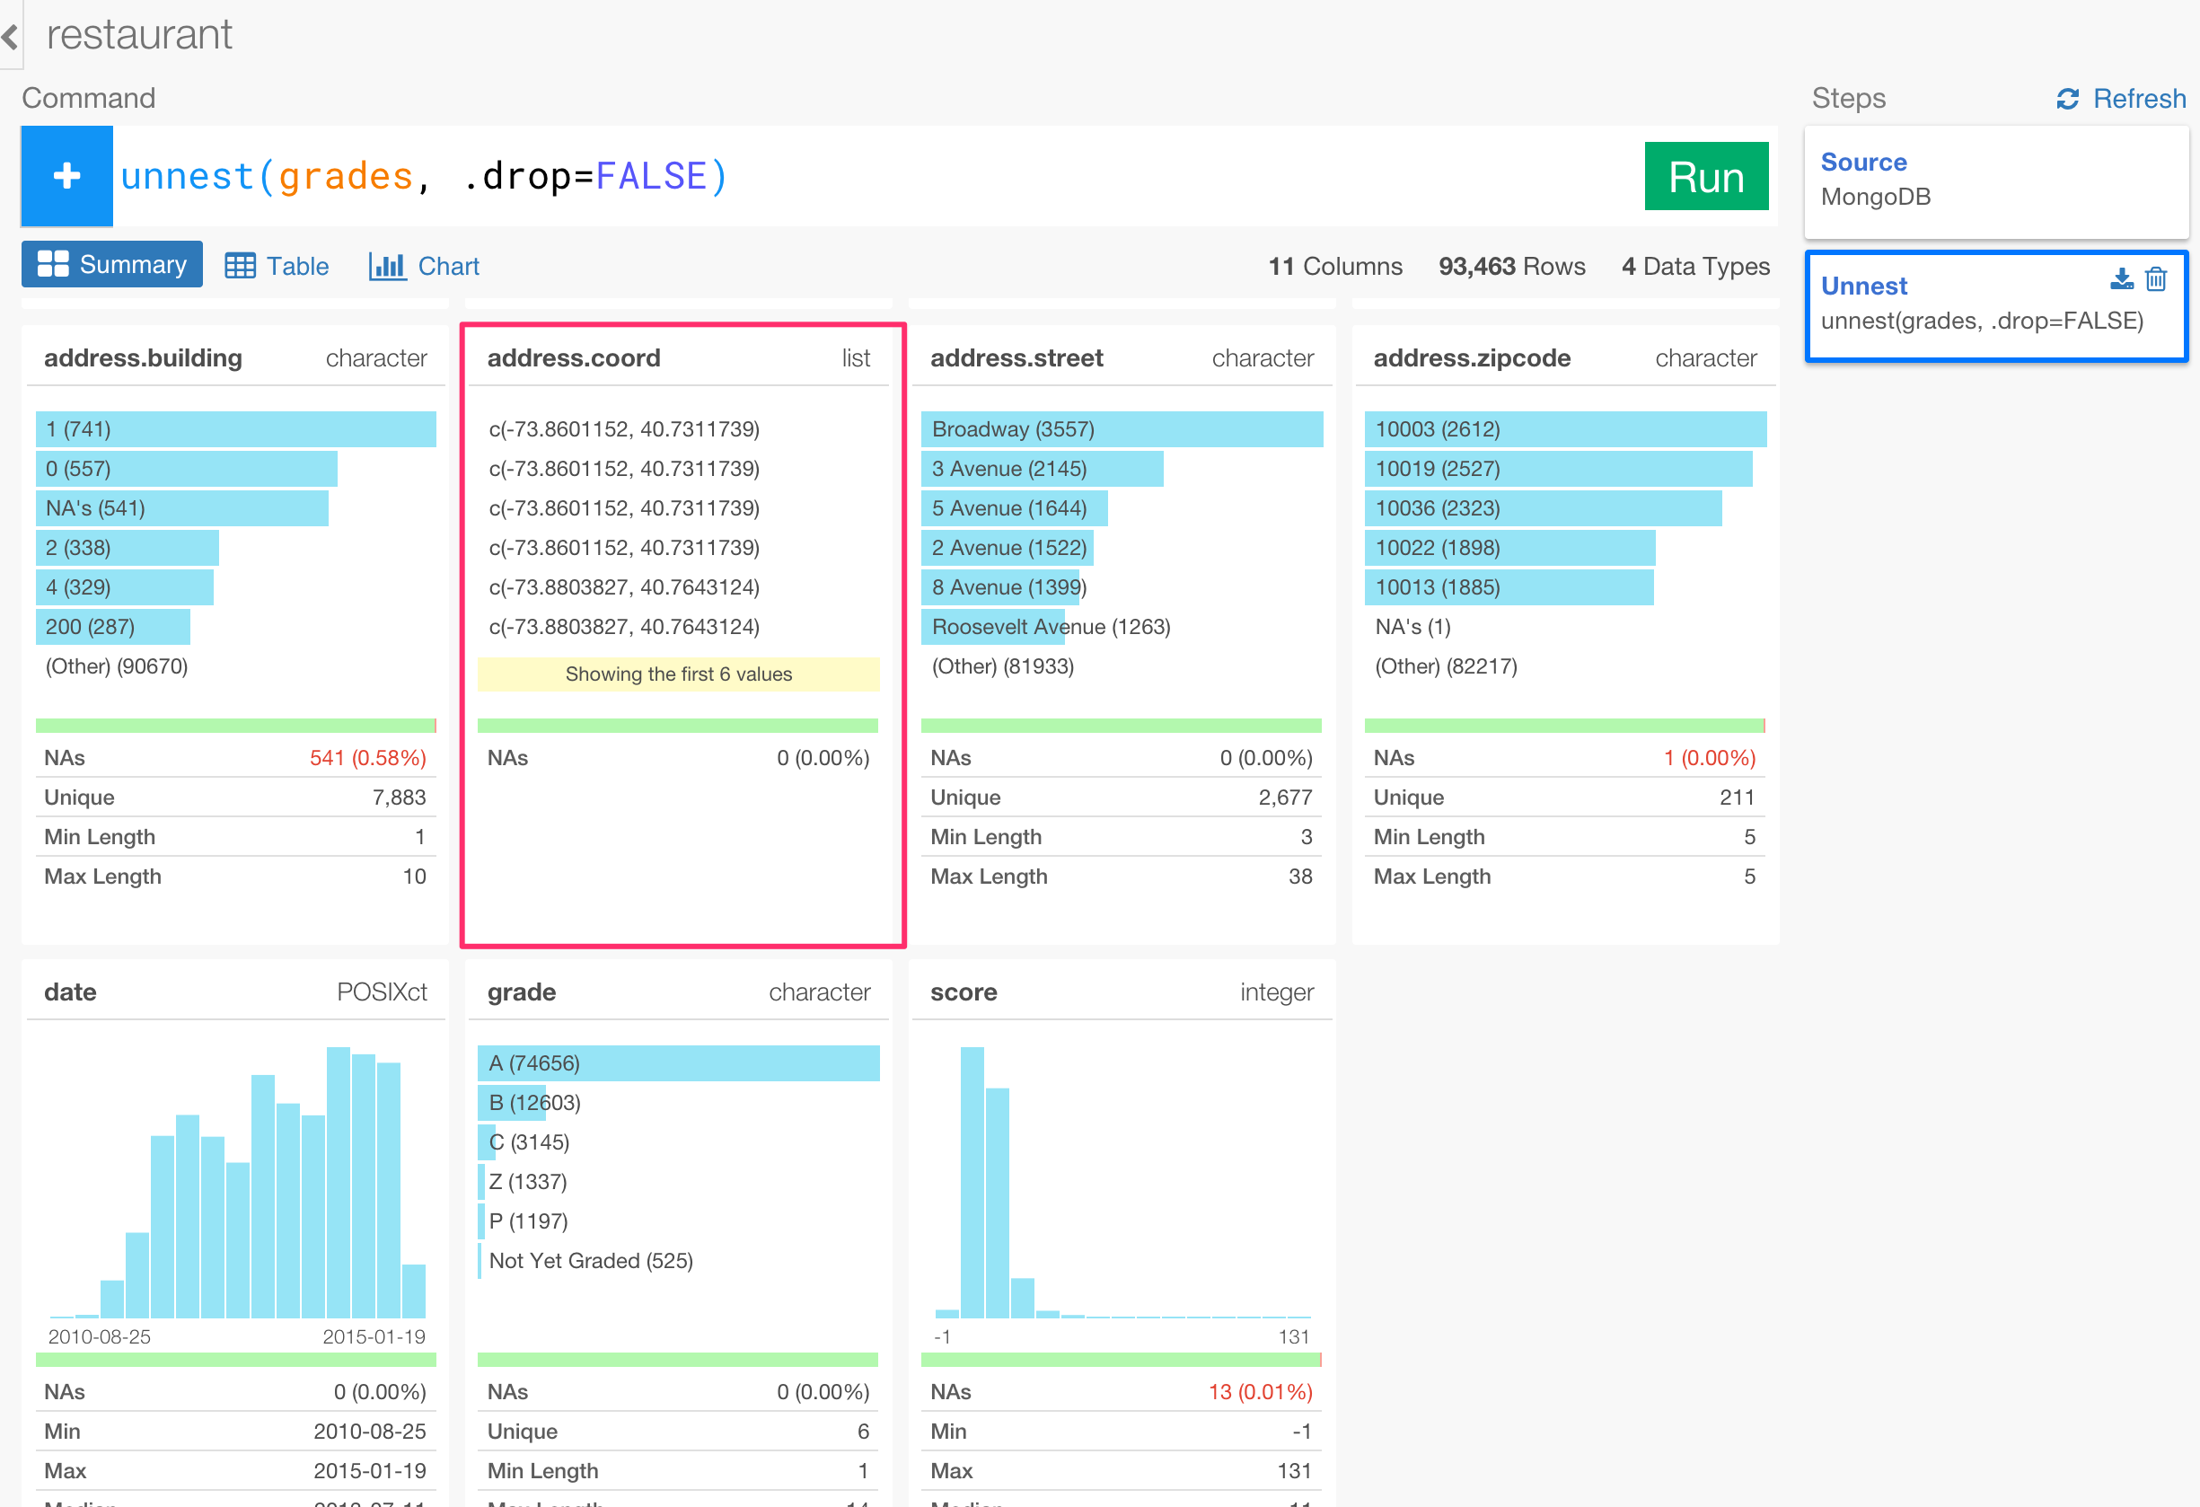
Task: Click the Chart bar icon
Action: pos(386,266)
